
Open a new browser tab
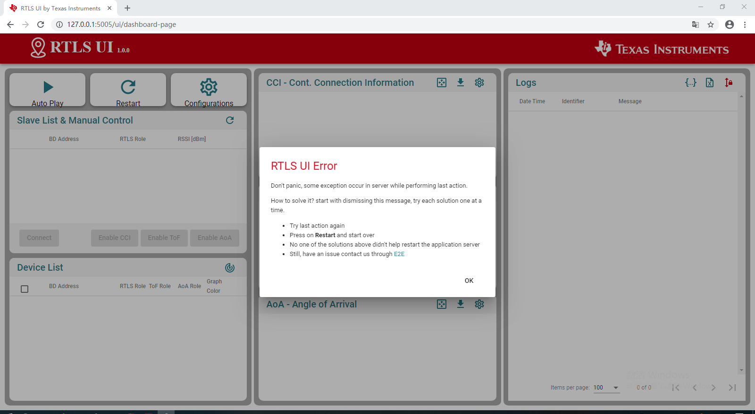coord(127,8)
